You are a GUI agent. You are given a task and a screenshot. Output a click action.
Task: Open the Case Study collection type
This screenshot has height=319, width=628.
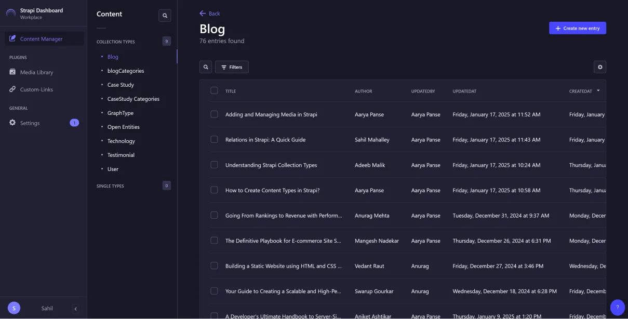(121, 85)
